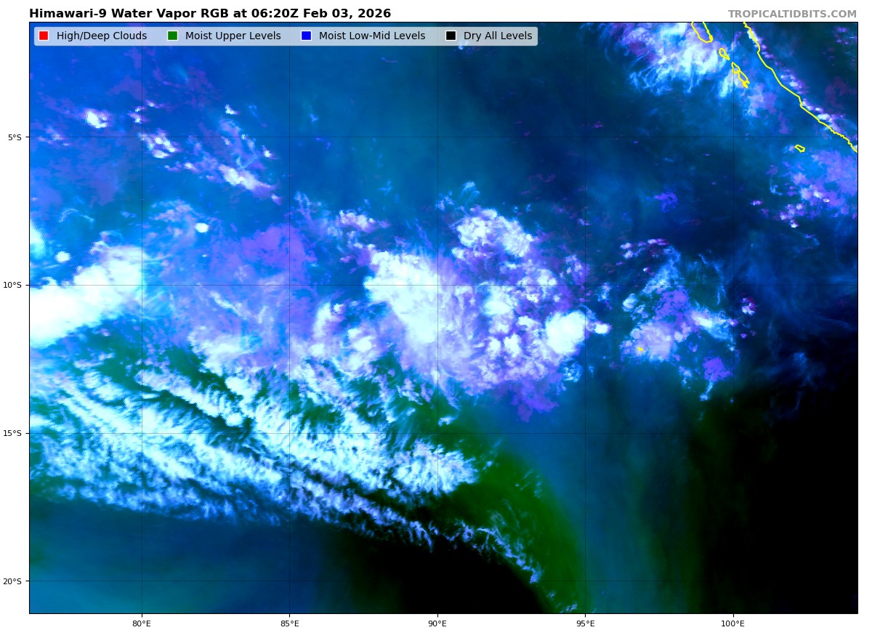Image resolution: width=872 pixels, height=630 pixels.
Task: Click the tiny yellow island marker near 12°S
Action: [x=640, y=350]
